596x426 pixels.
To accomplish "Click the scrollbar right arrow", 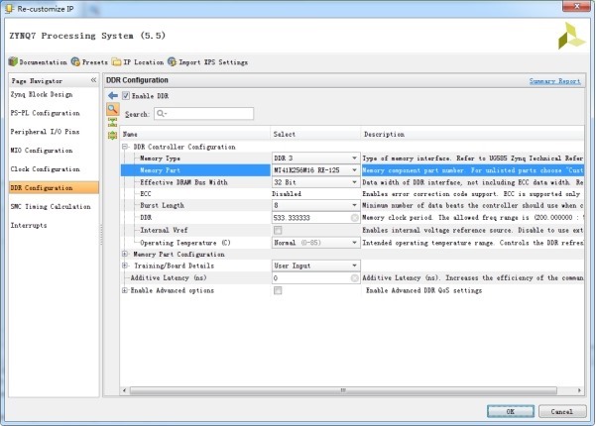I will 579,390.
